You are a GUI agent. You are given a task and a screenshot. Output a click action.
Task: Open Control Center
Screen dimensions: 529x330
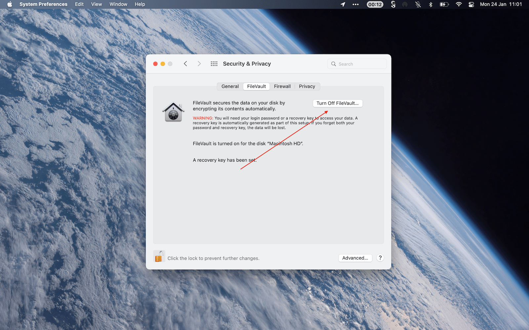coord(471,4)
